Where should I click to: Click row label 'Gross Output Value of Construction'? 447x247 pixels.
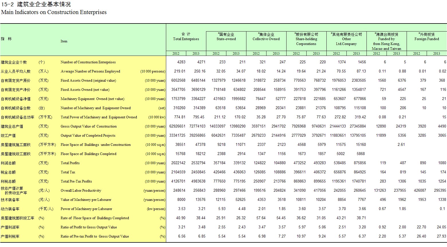(x=89, y=126)
